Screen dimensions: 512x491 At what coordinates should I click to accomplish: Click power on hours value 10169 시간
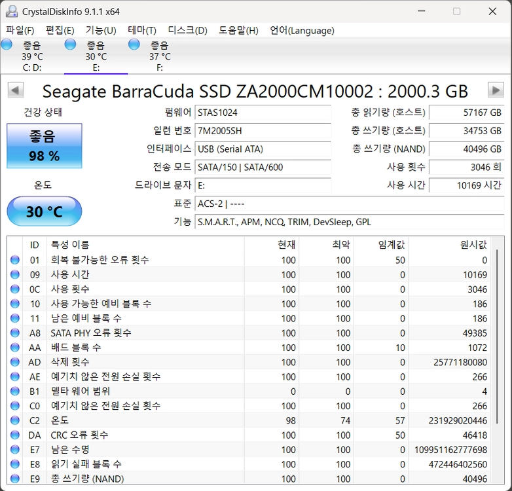pos(467,186)
